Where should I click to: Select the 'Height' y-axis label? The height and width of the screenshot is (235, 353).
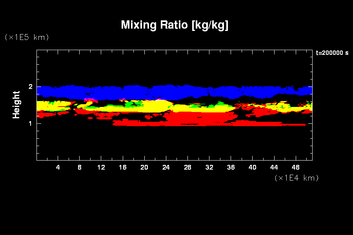[16, 105]
